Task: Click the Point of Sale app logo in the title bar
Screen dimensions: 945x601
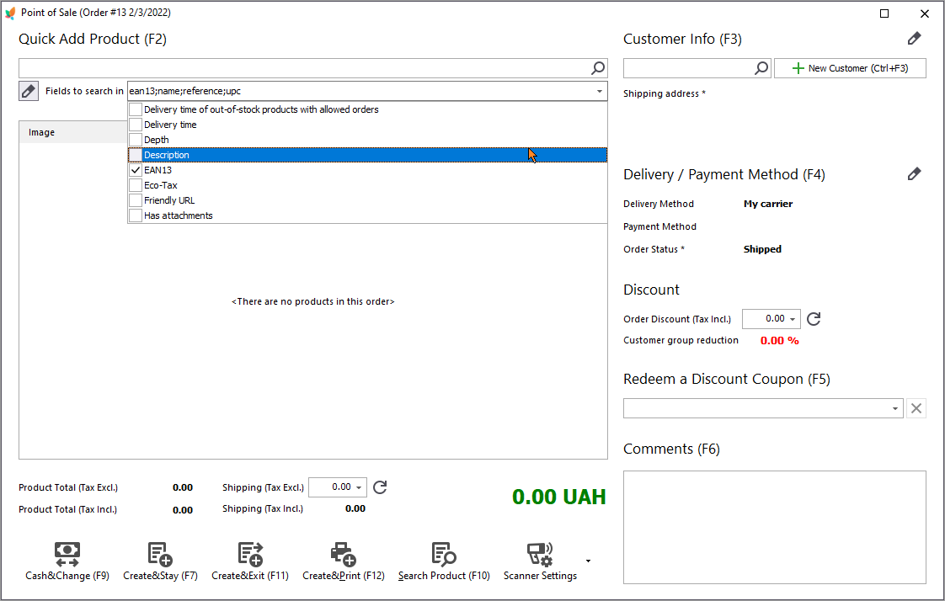Action: [10, 13]
